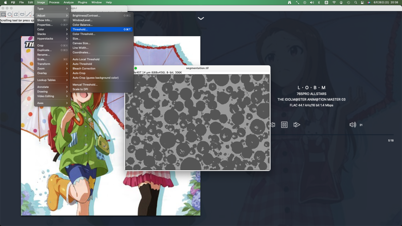Expand the Hyperstacks submenu

[x=52, y=39]
